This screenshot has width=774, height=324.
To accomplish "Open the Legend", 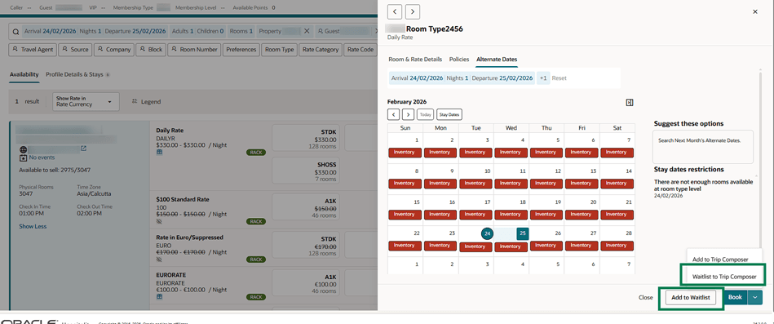I will tap(146, 102).
